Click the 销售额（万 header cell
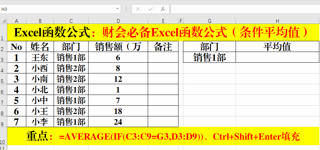This screenshot has height=150, width=320. pyautogui.click(x=118, y=47)
